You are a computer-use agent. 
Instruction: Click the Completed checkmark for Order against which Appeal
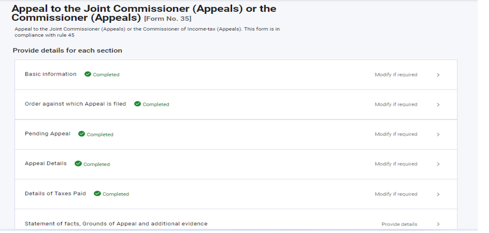137,104
